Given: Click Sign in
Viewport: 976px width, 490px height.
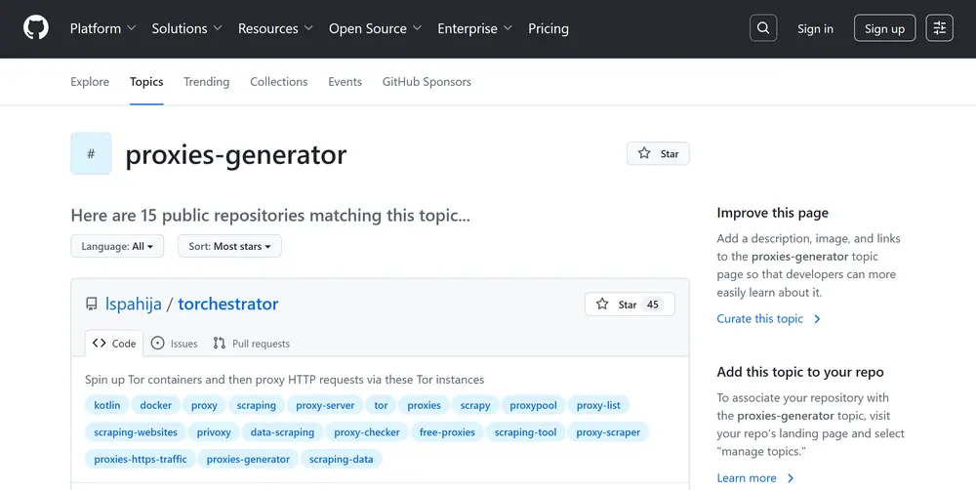Looking at the screenshot, I should (815, 28).
